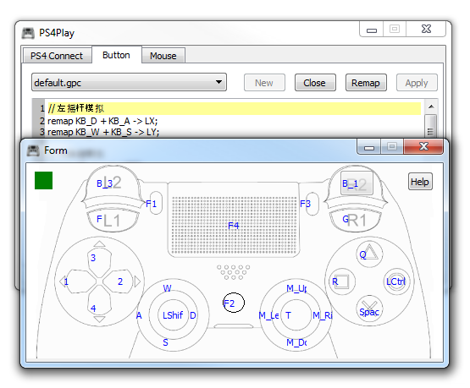Click script line 'remap KB_D + KB_A -> LX;'
Viewport: 470px width, 388px height.
102,121
